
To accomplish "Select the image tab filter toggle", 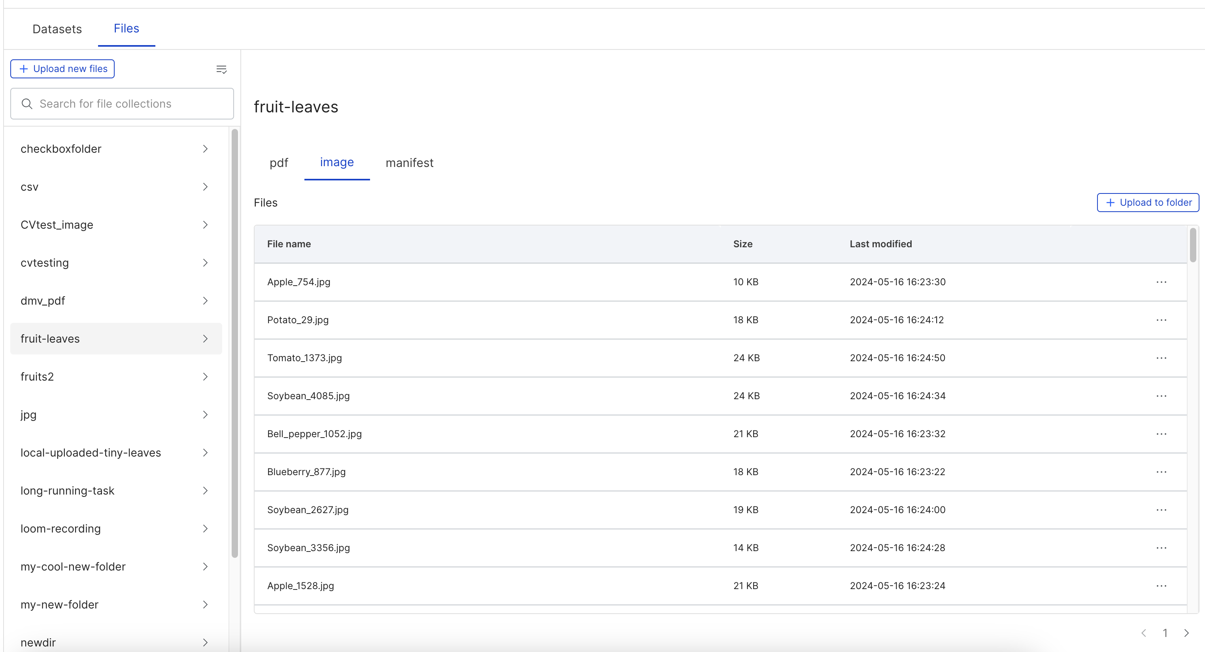I will (x=336, y=163).
